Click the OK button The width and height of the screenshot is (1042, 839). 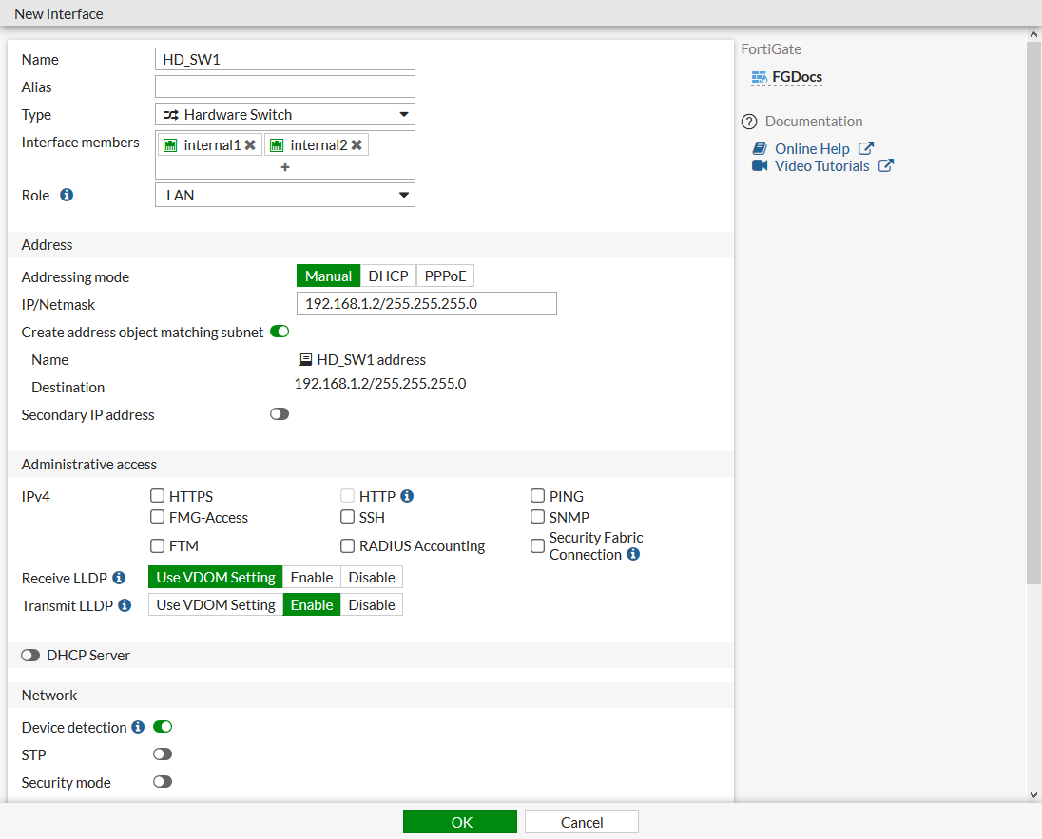pos(460,821)
